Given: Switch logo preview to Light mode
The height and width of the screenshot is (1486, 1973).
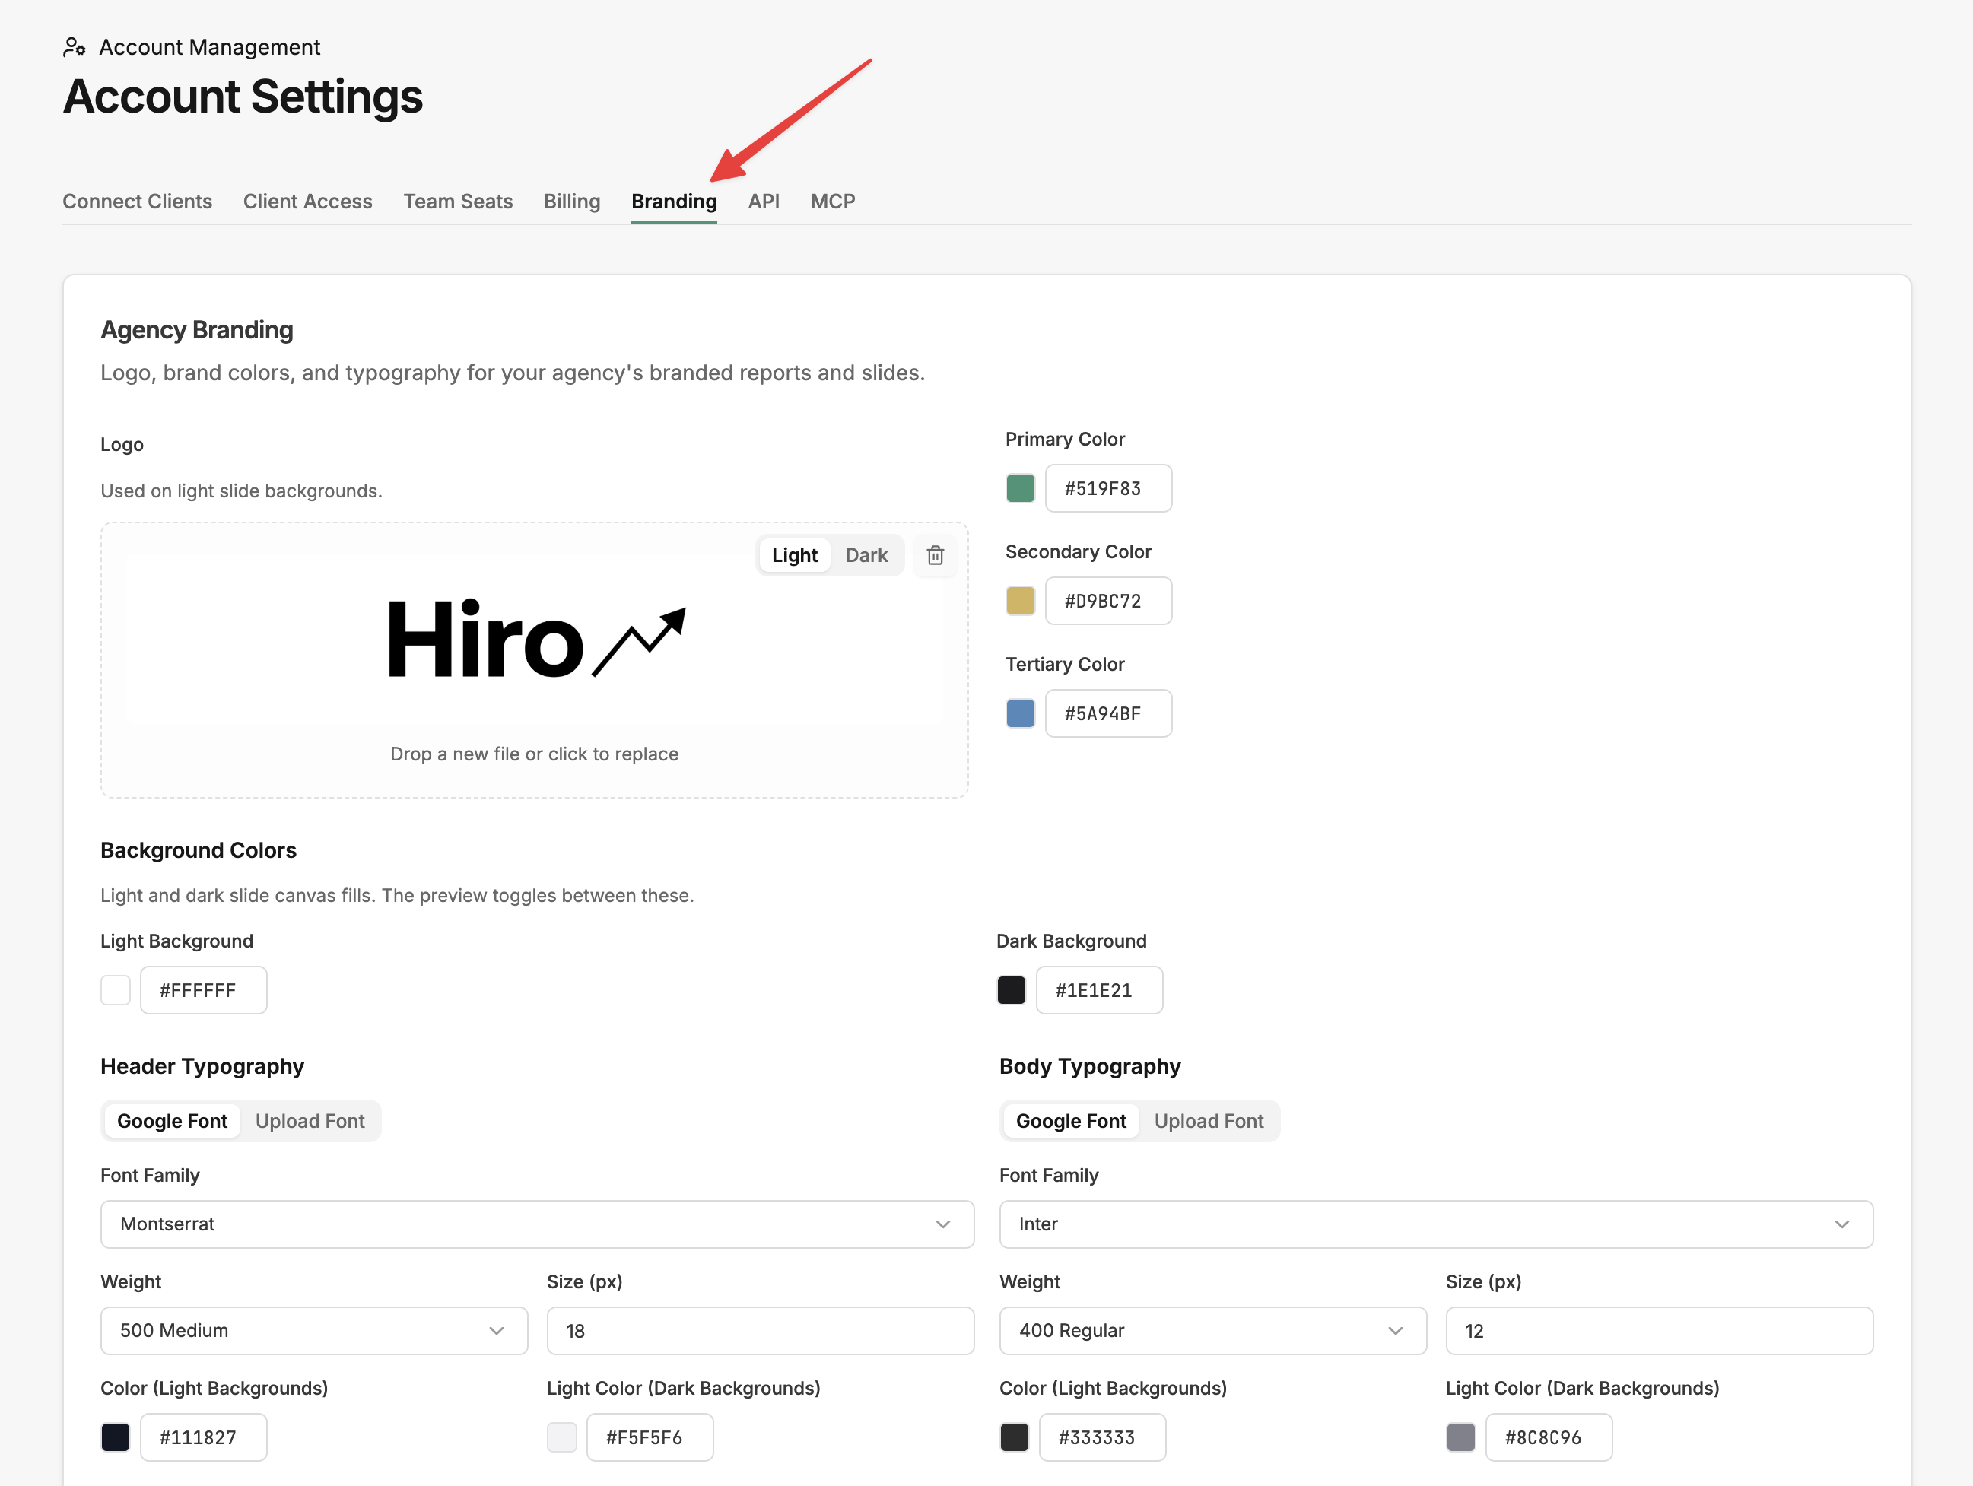Looking at the screenshot, I should coord(794,555).
